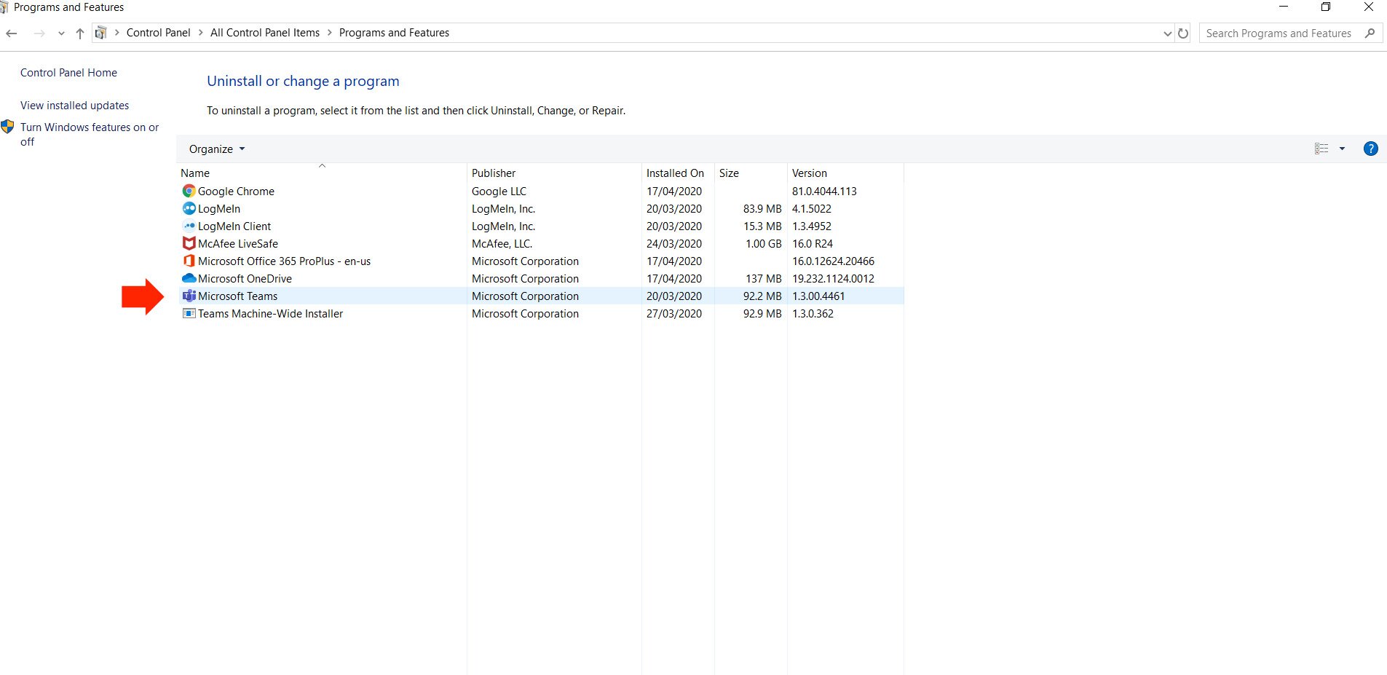Select the Google Chrome row name

(x=236, y=192)
